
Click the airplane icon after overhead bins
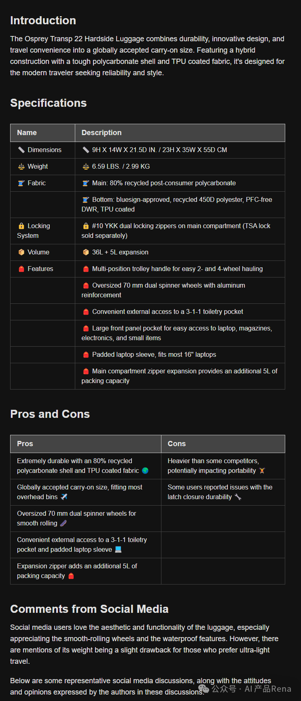pyautogui.click(x=64, y=497)
